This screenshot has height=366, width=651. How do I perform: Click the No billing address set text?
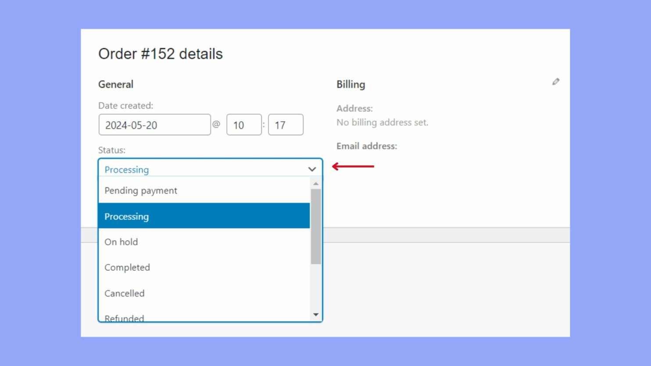coord(382,122)
